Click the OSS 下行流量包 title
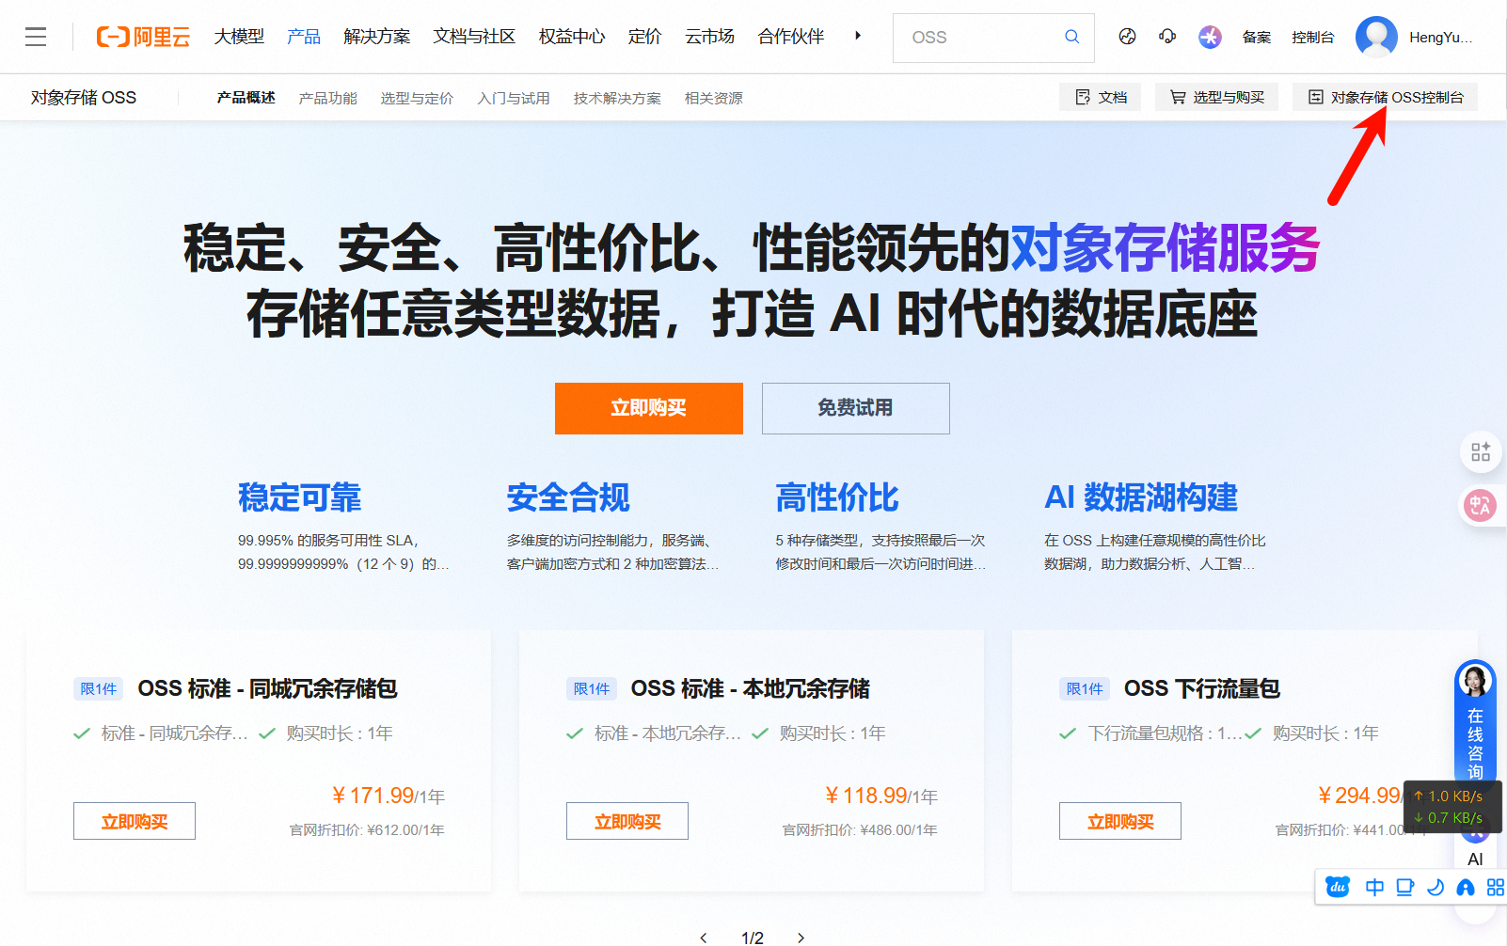 [1202, 689]
